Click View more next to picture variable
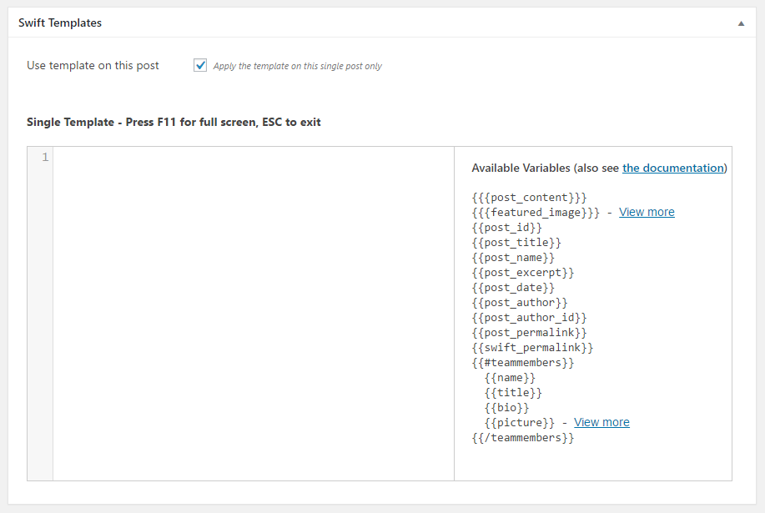The width and height of the screenshot is (765, 513). coord(601,422)
